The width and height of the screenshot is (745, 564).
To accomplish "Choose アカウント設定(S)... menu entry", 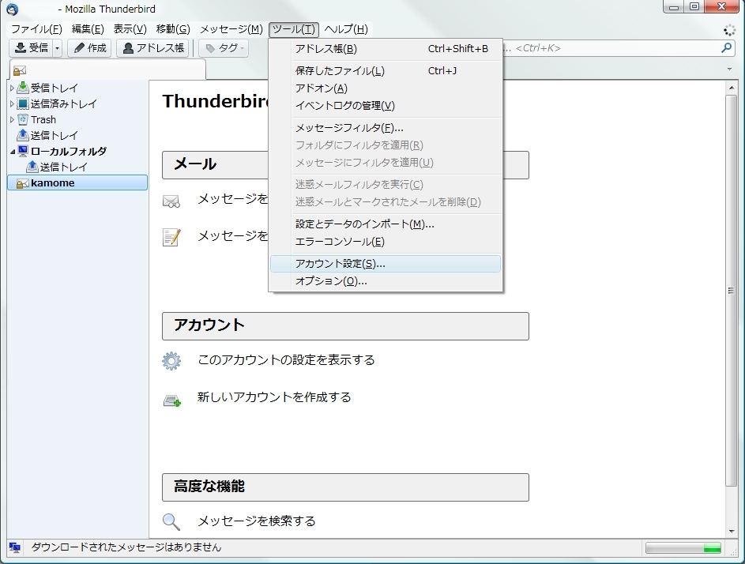I will click(386, 264).
